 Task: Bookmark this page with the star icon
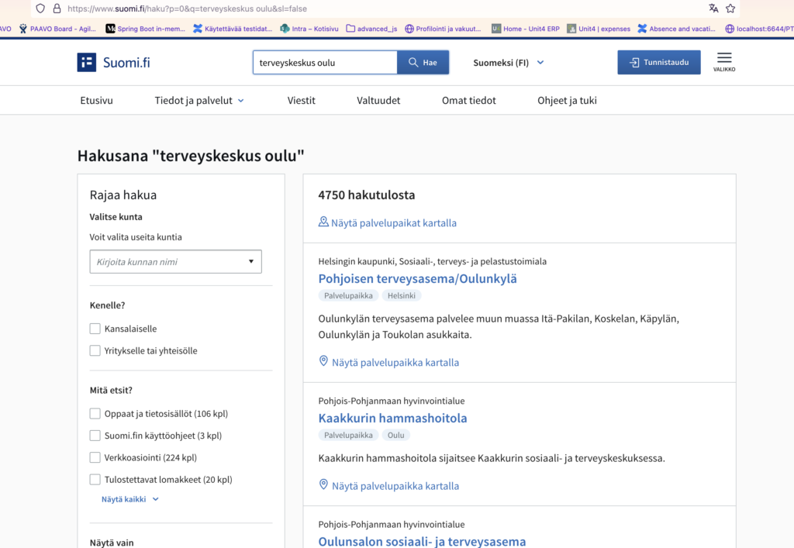[x=730, y=8]
